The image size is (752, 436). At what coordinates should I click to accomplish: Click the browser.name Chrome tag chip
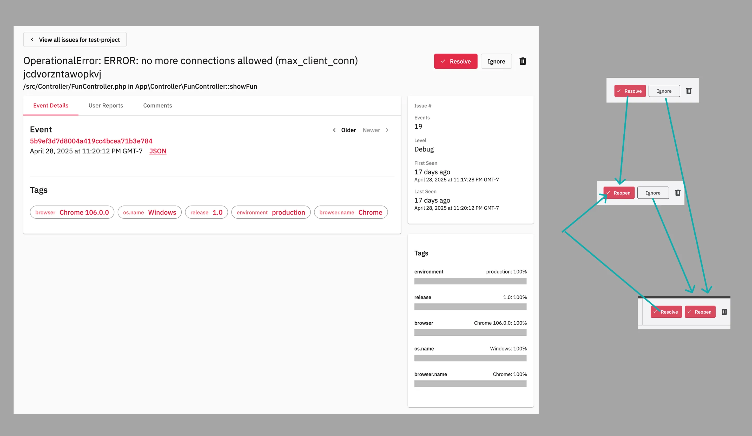pyautogui.click(x=351, y=212)
